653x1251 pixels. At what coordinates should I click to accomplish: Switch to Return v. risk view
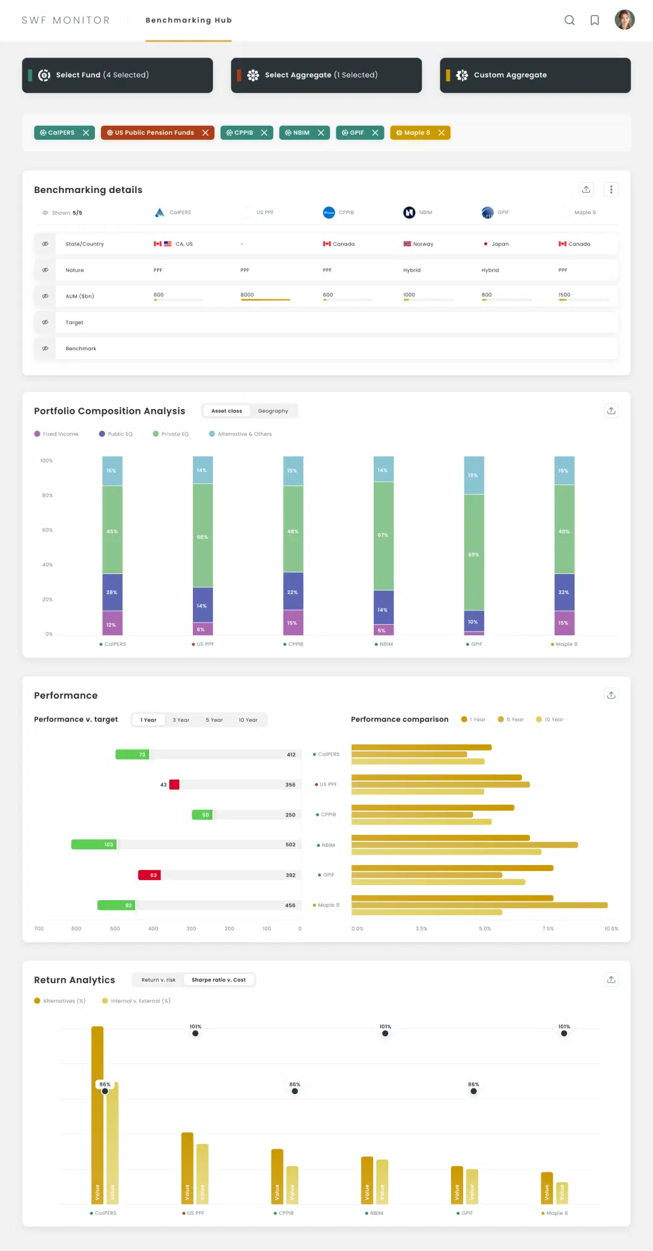click(158, 980)
